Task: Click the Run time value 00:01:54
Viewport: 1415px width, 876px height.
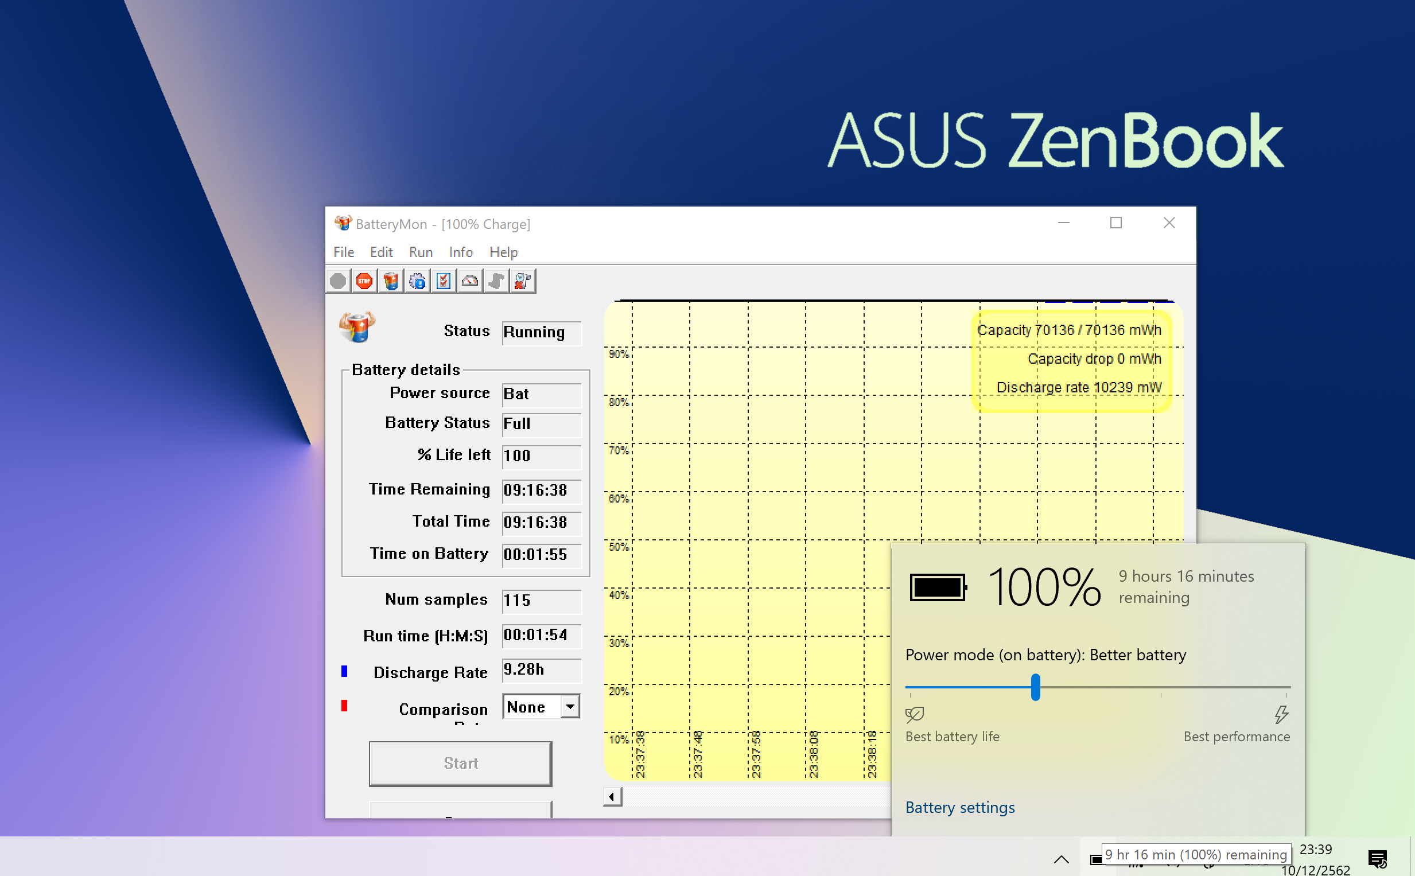Action: pos(541,636)
